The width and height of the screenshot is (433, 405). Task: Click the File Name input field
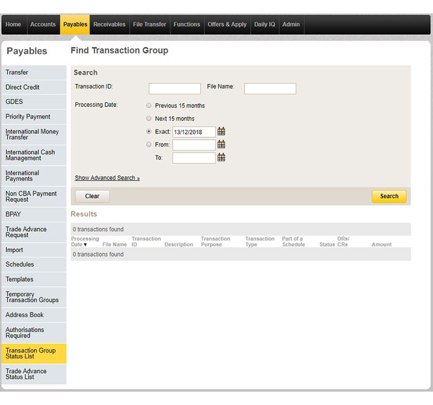tap(270, 88)
